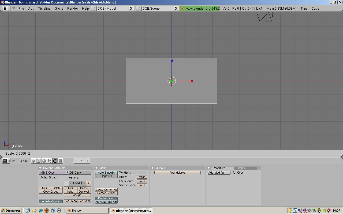Show desktop from quick launch
This screenshot has height=214, width=343.
tap(28, 211)
